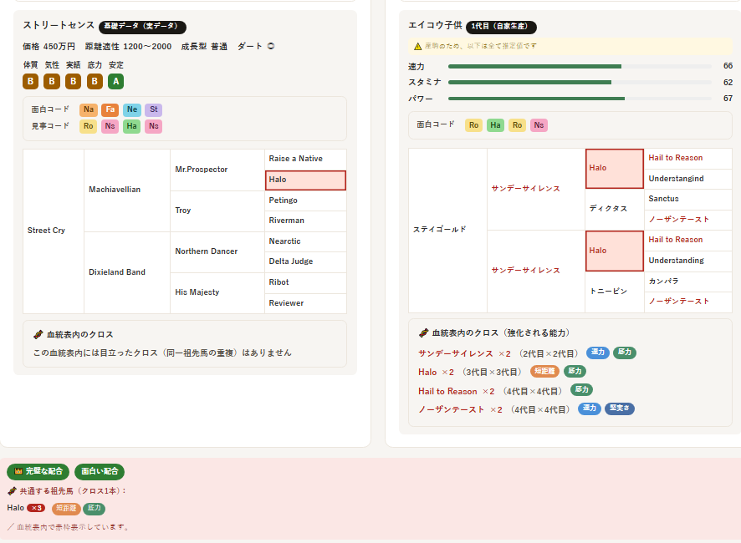Image resolution: width=741 pixels, height=543 pixels.
Task: Click the orange Na code chip
Action: pyautogui.click(x=89, y=109)
